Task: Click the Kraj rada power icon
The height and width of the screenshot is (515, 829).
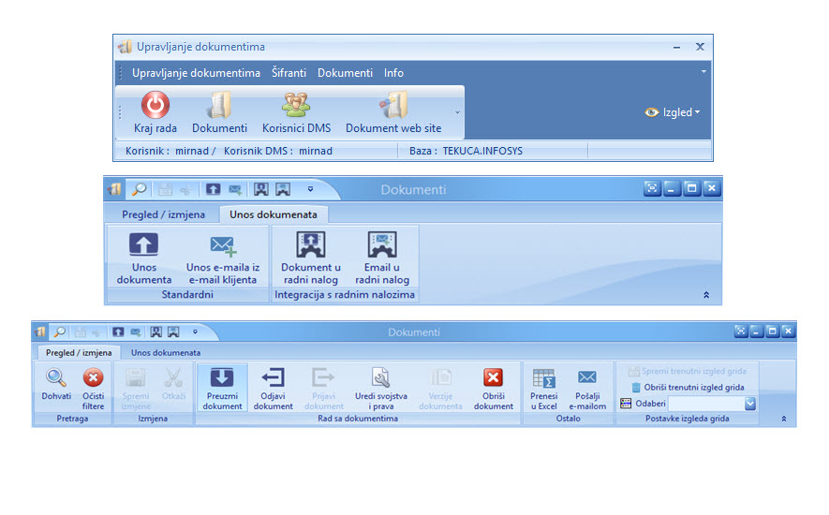Action: [155, 105]
